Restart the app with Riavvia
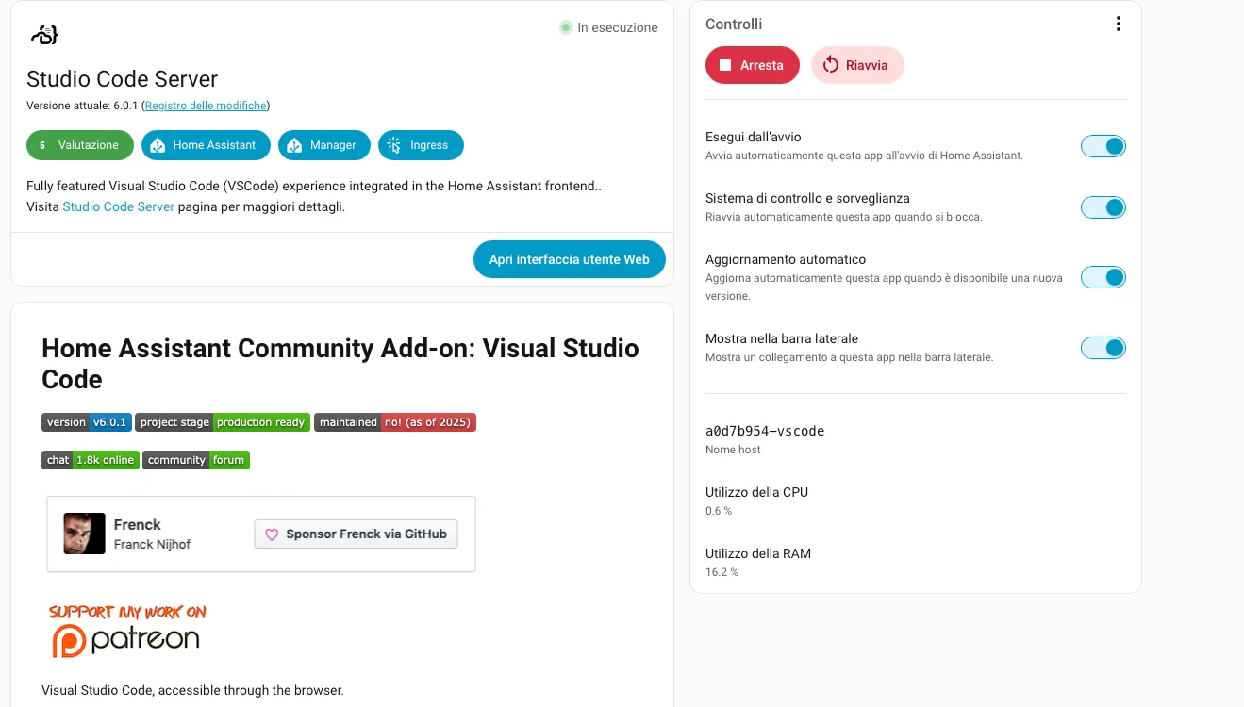 857,65
